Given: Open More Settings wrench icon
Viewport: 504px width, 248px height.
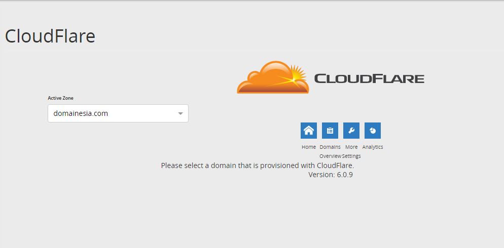Looking at the screenshot, I should (351, 131).
